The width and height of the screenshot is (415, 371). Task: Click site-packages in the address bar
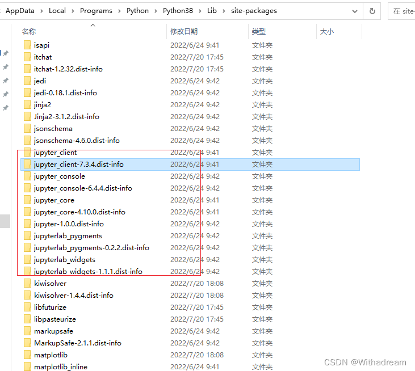(254, 11)
